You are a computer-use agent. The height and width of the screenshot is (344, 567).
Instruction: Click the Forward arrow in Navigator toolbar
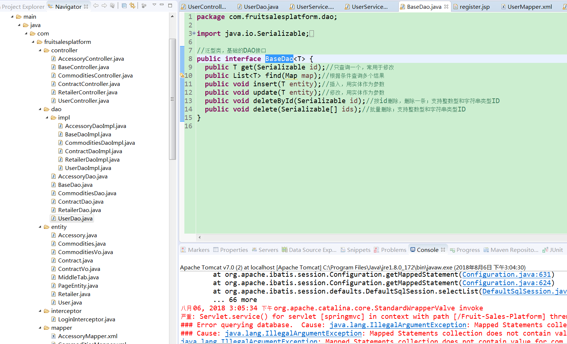point(104,5)
